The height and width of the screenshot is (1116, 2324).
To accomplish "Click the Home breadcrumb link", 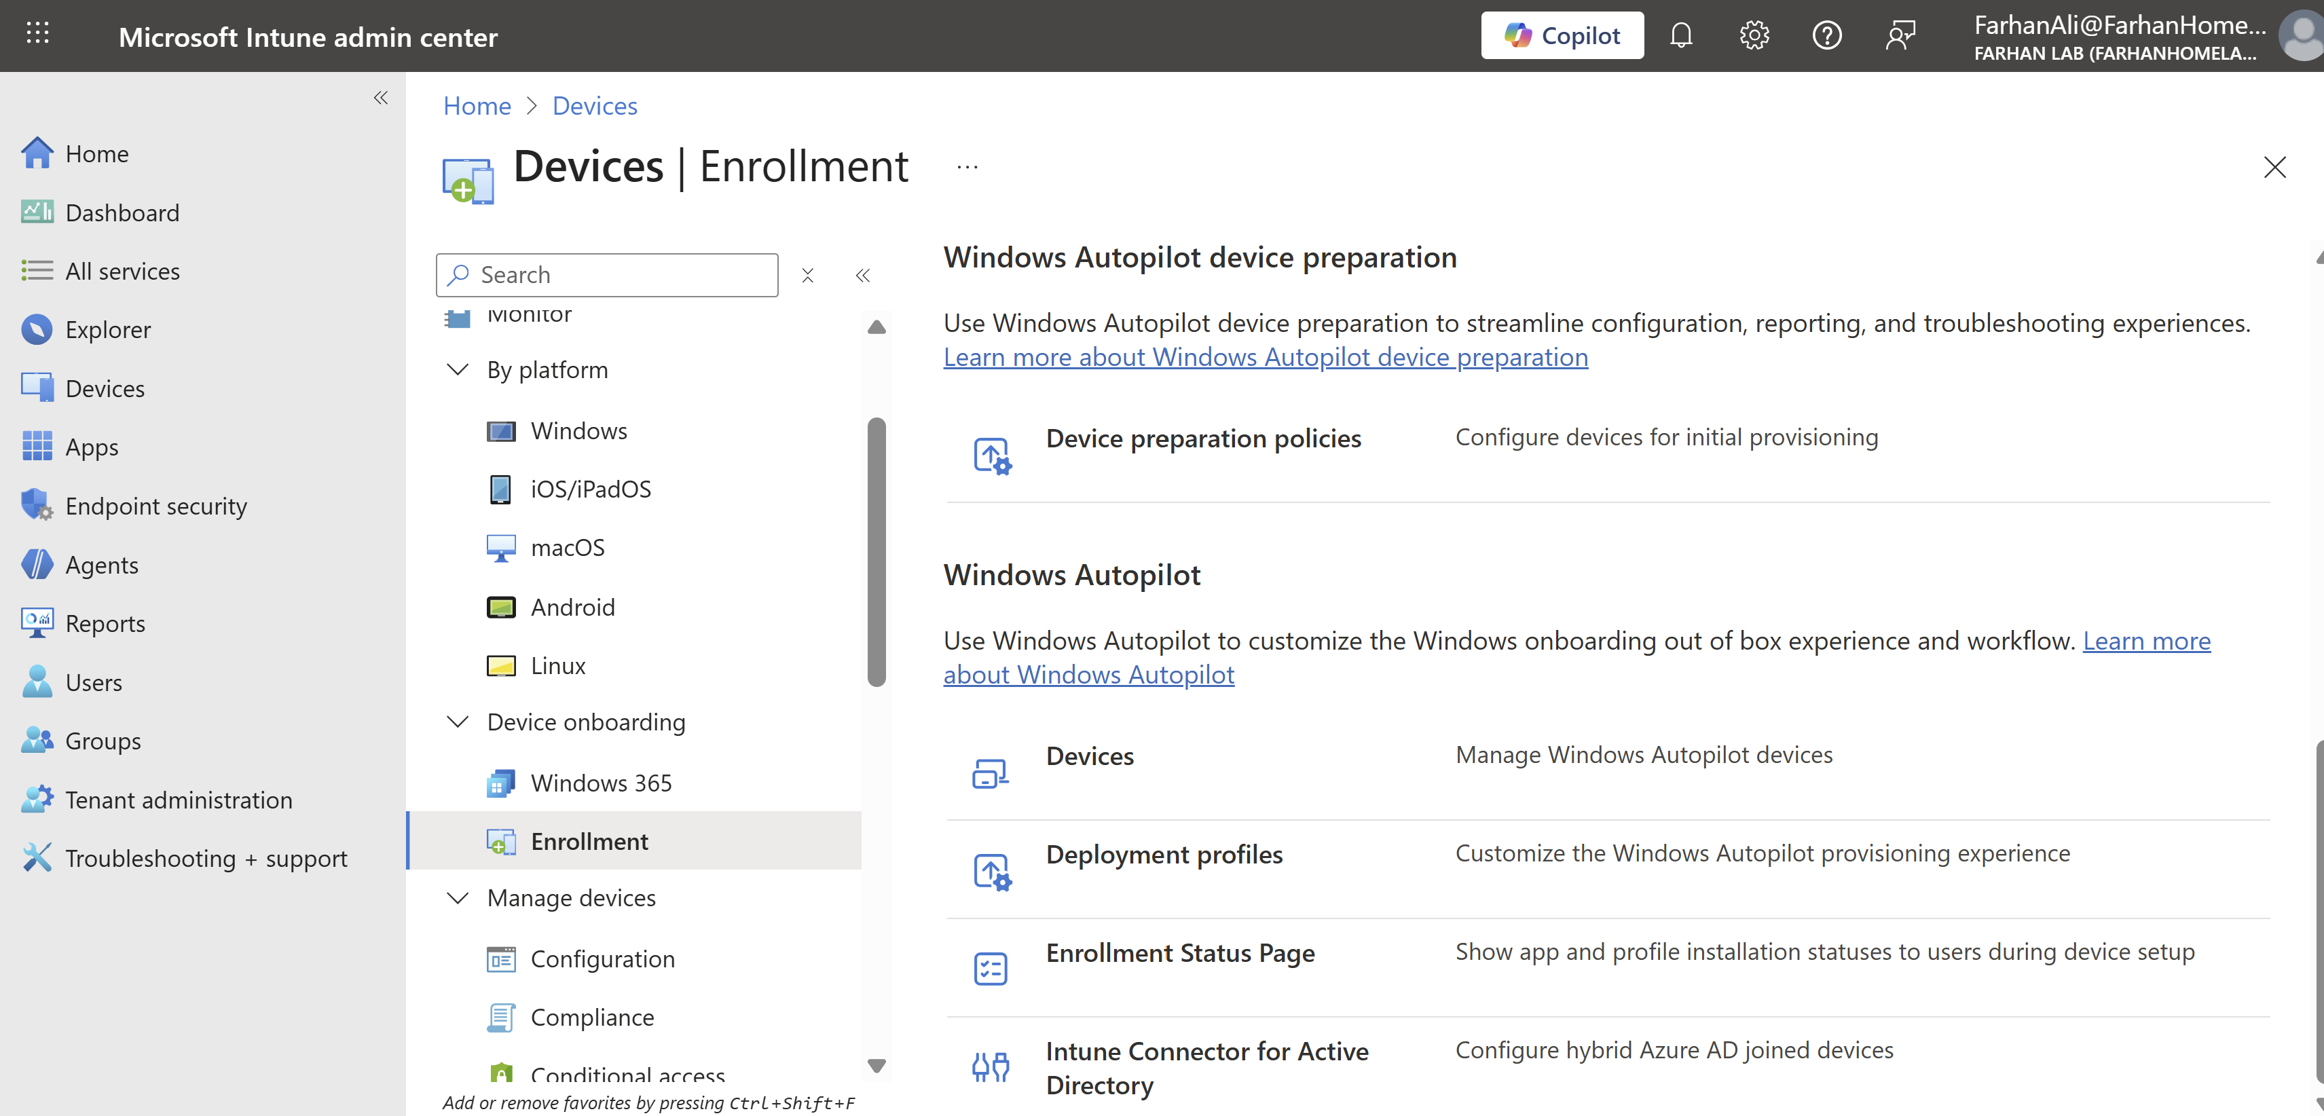I will pos(477,105).
